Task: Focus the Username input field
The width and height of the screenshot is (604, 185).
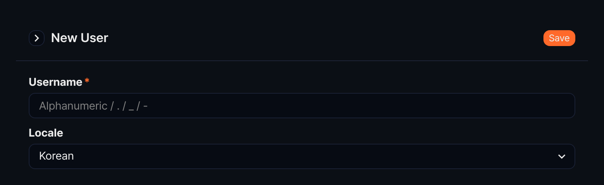Action: point(302,106)
